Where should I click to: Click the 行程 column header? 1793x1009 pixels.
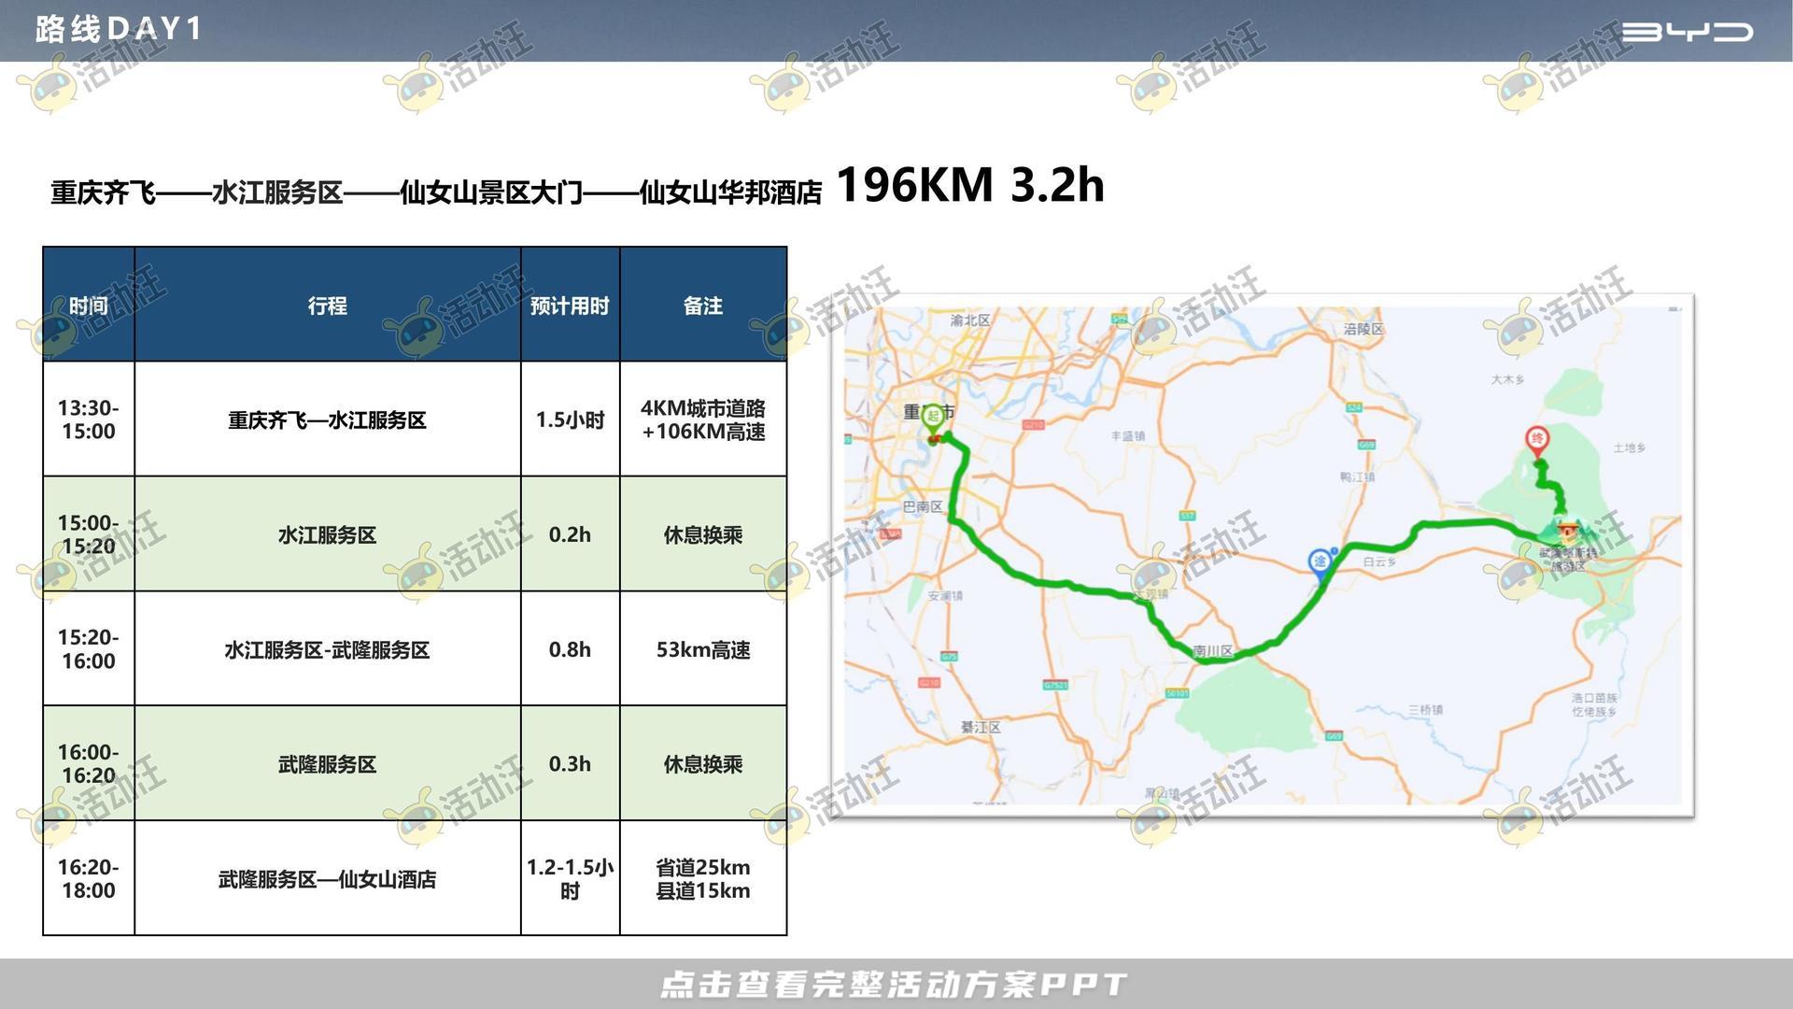pyautogui.click(x=328, y=306)
